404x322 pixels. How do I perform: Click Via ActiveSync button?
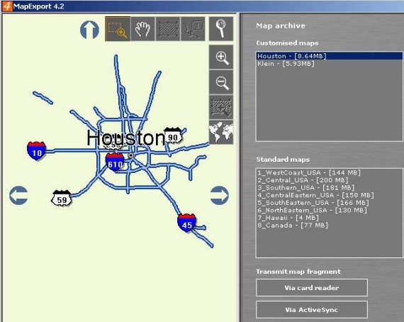tap(312, 310)
